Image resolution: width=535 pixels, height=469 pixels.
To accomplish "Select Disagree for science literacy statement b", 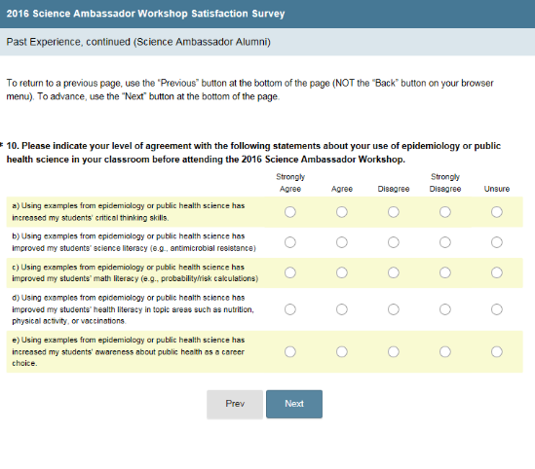I will (x=393, y=242).
